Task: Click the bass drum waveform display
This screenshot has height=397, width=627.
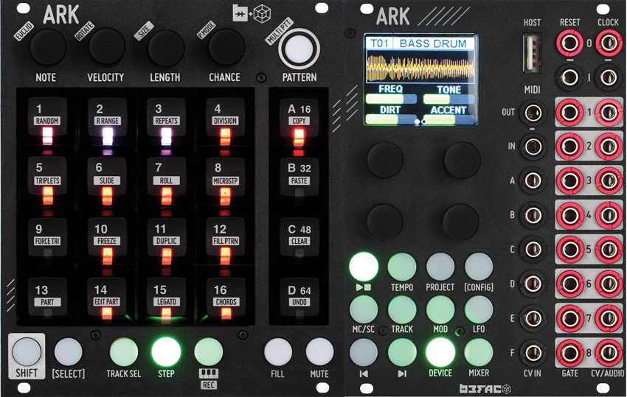Action: [x=420, y=66]
